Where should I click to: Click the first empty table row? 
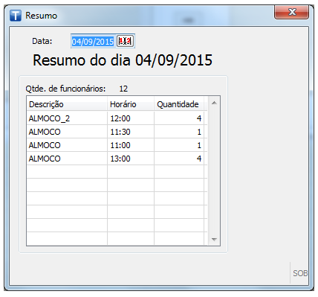point(117,172)
